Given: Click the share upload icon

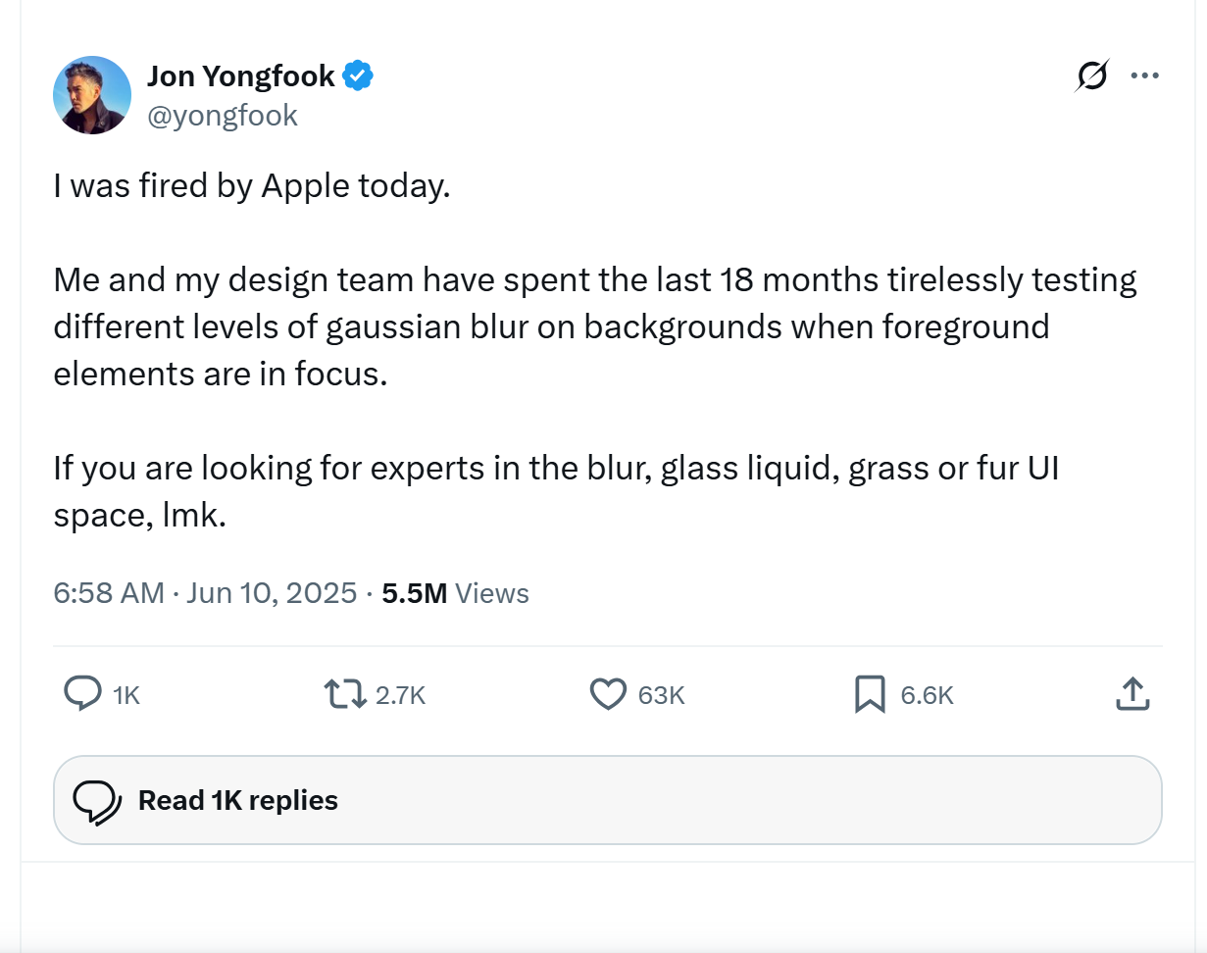Looking at the screenshot, I should coord(1132,694).
